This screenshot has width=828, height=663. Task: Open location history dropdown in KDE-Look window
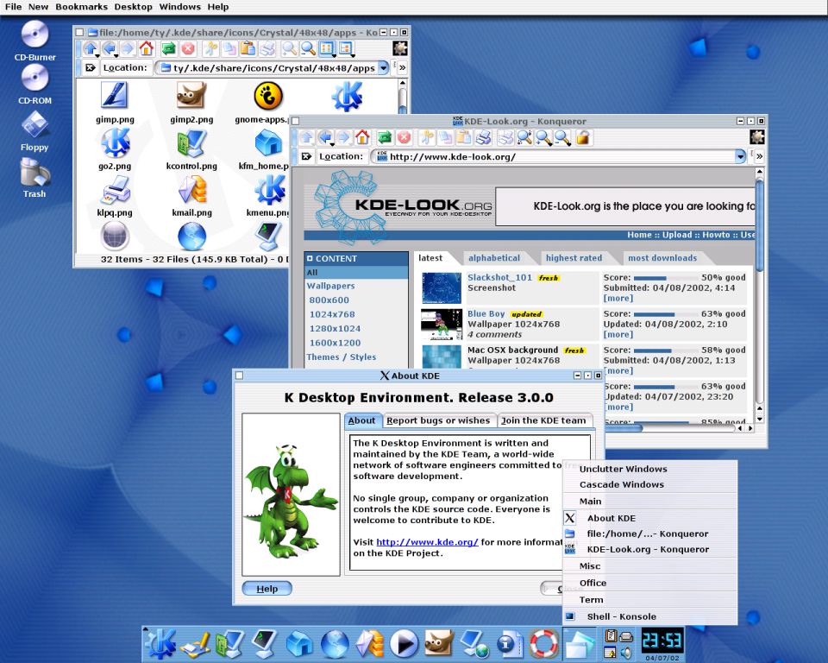click(740, 156)
